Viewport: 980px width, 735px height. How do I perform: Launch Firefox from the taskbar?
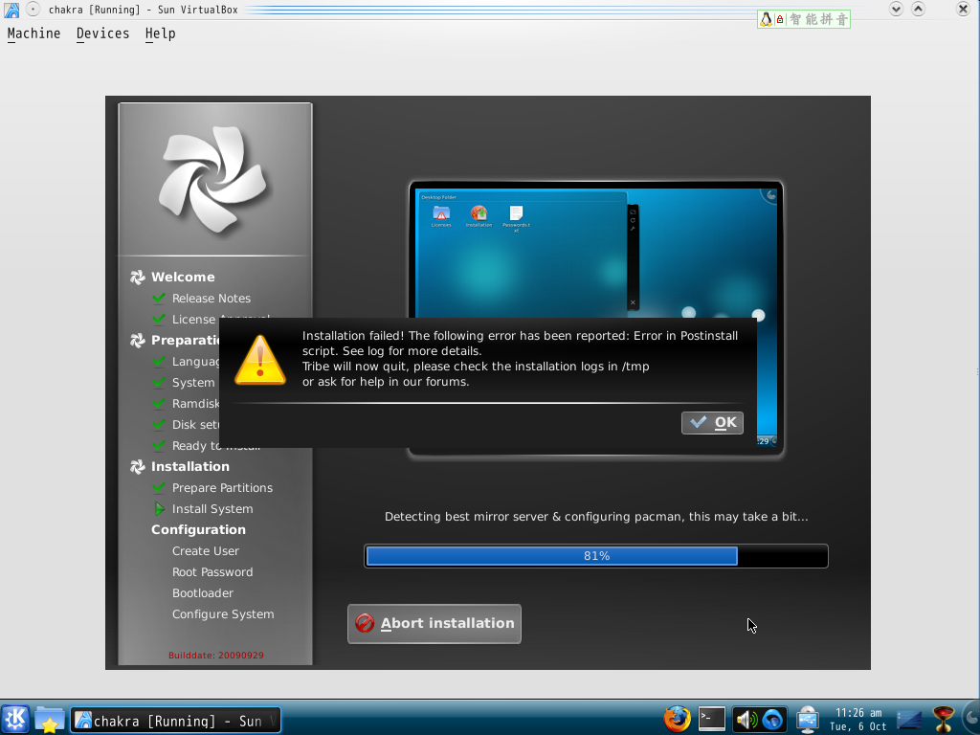coord(677,720)
